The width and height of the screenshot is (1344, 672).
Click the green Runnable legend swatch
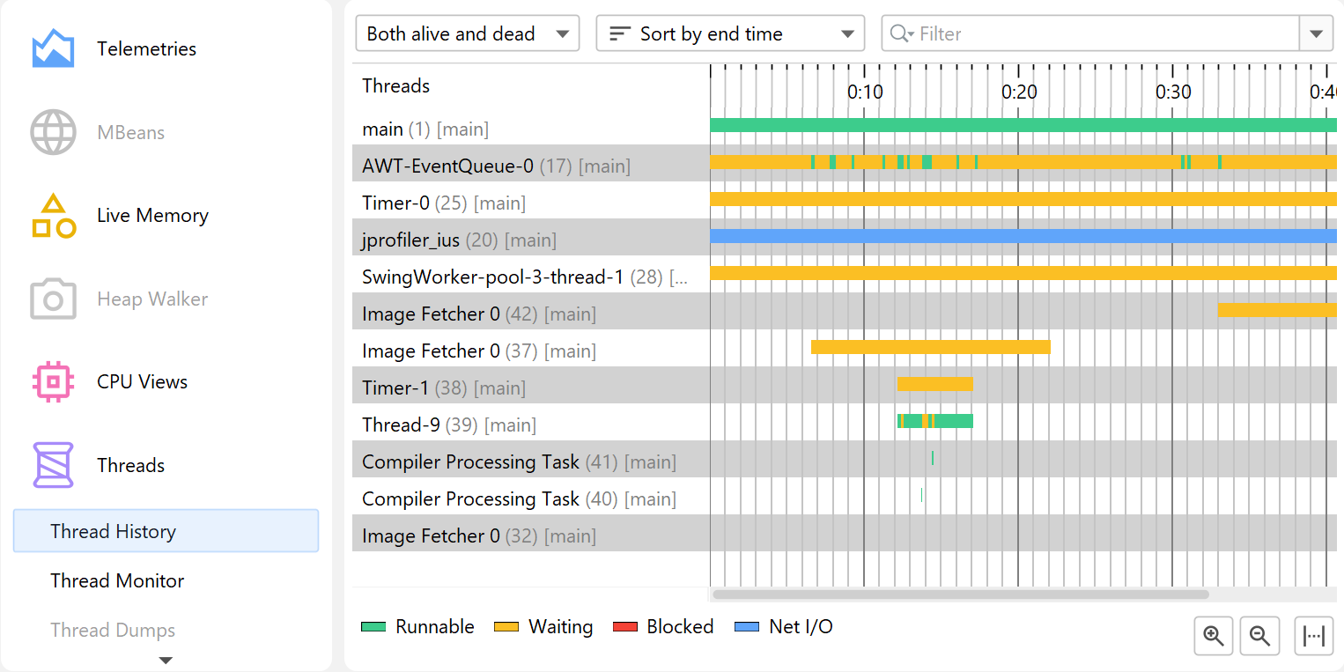click(x=374, y=627)
